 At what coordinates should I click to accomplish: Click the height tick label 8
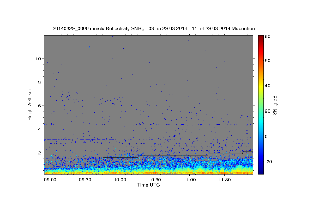(x=39, y=82)
